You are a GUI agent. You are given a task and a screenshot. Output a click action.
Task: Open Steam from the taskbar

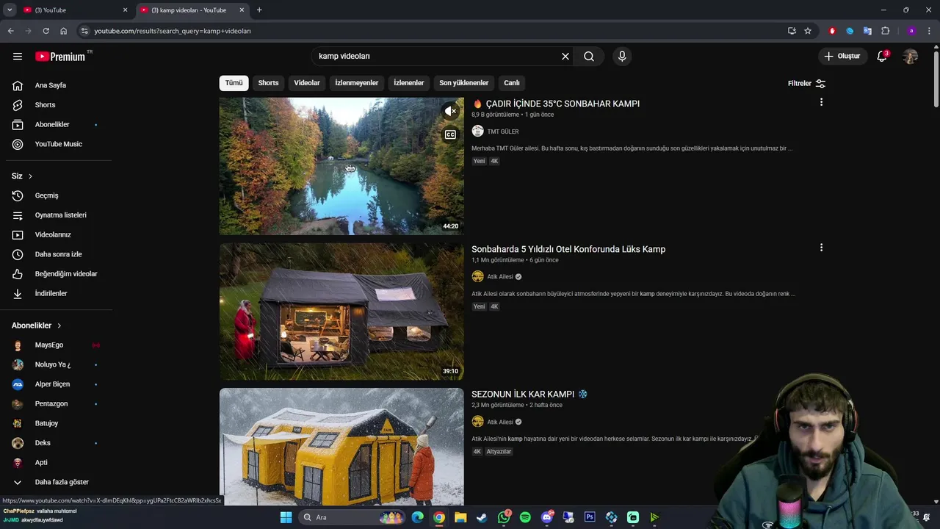482,517
